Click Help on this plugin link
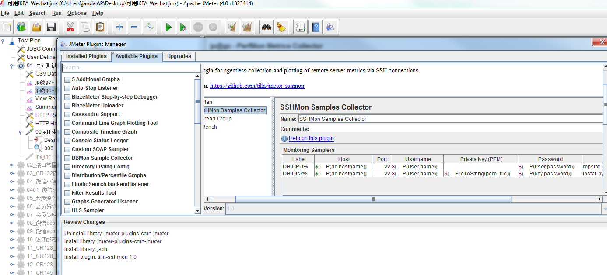607x275 pixels. 311,138
